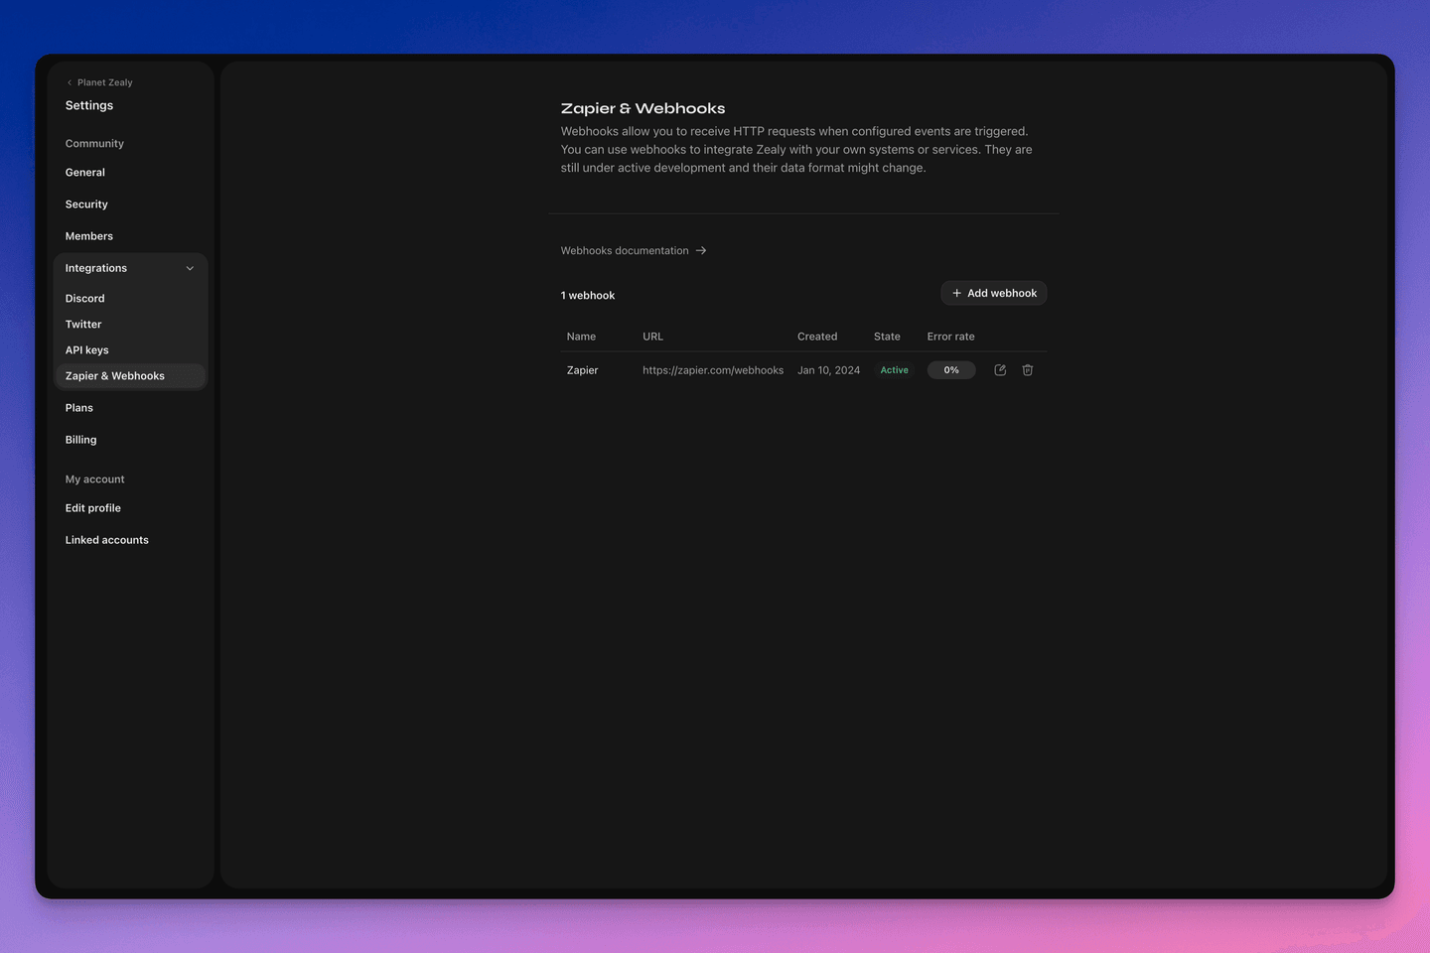Open Members settings
Viewport: 1430px width, 953px height.
[89, 236]
